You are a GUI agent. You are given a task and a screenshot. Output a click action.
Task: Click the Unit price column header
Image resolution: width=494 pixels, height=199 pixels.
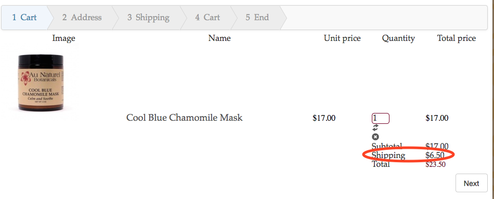342,38
